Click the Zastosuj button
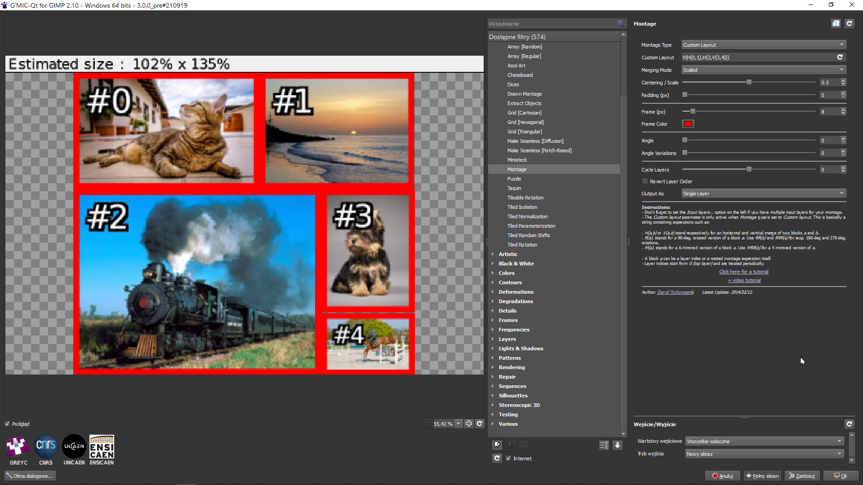This screenshot has height=485, width=863. pos(802,476)
